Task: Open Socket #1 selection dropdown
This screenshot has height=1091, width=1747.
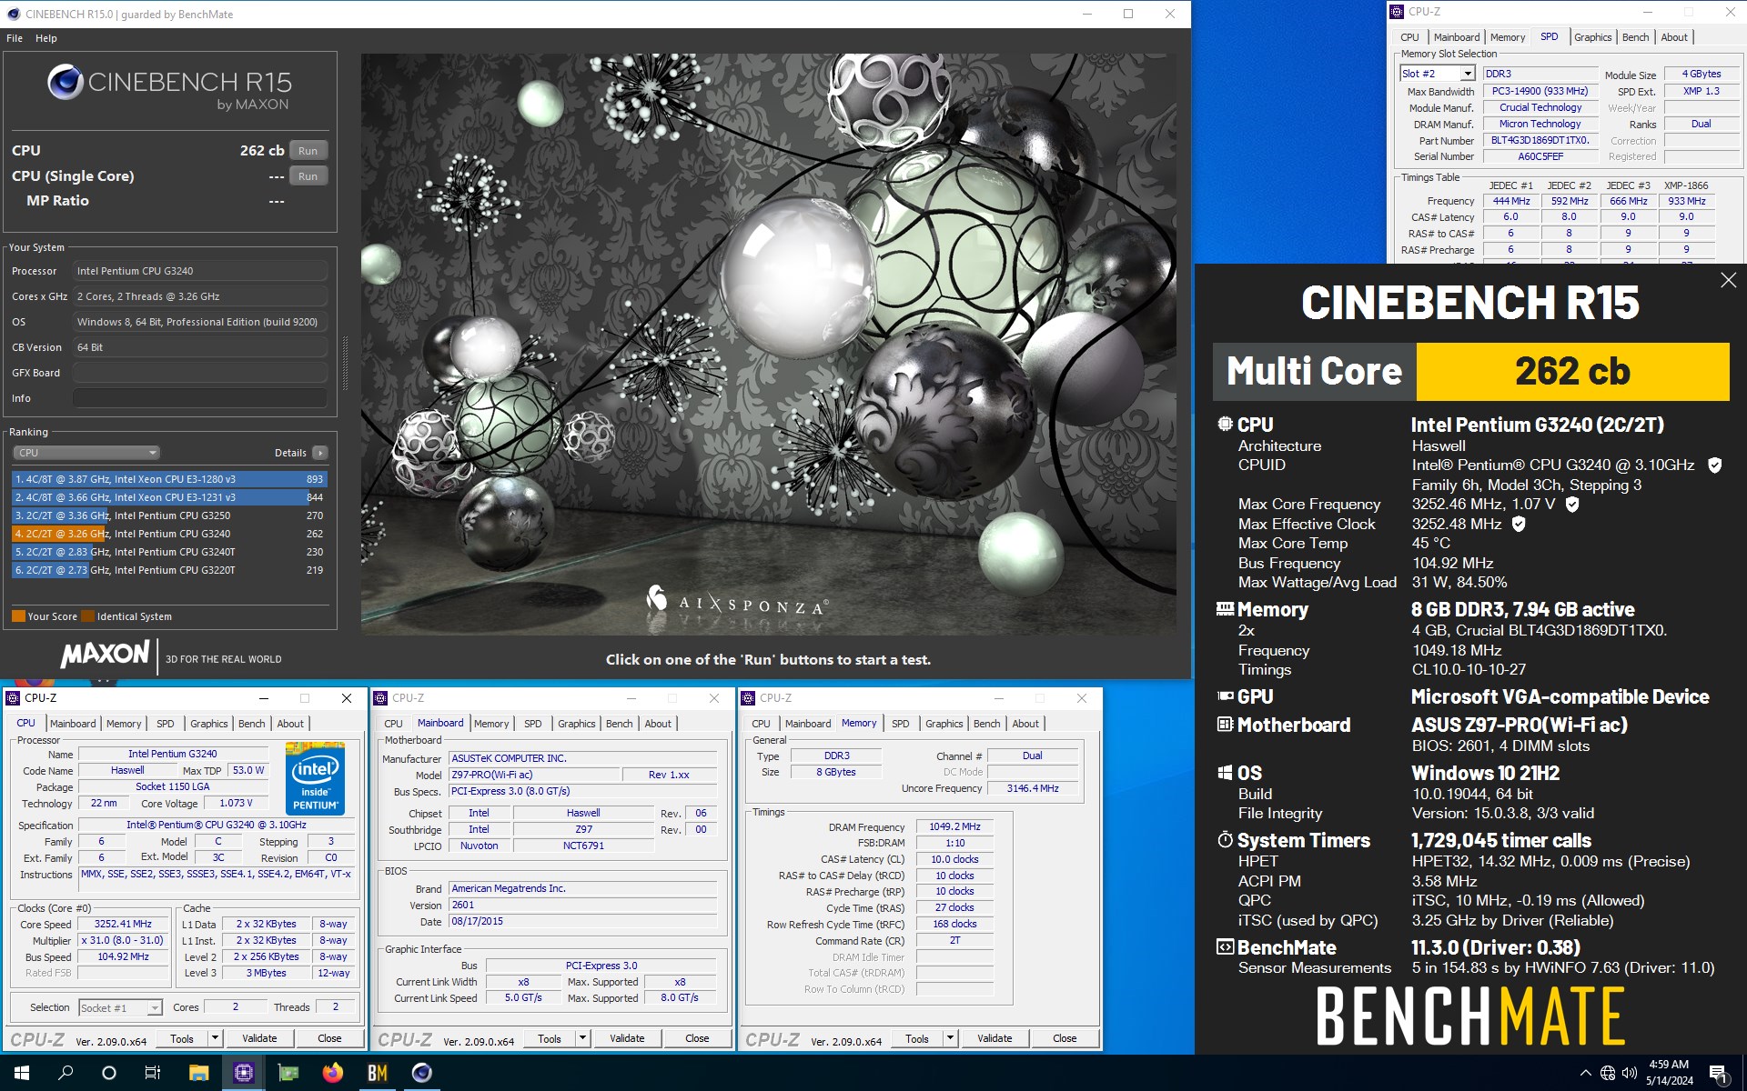Action: pyautogui.click(x=120, y=1007)
